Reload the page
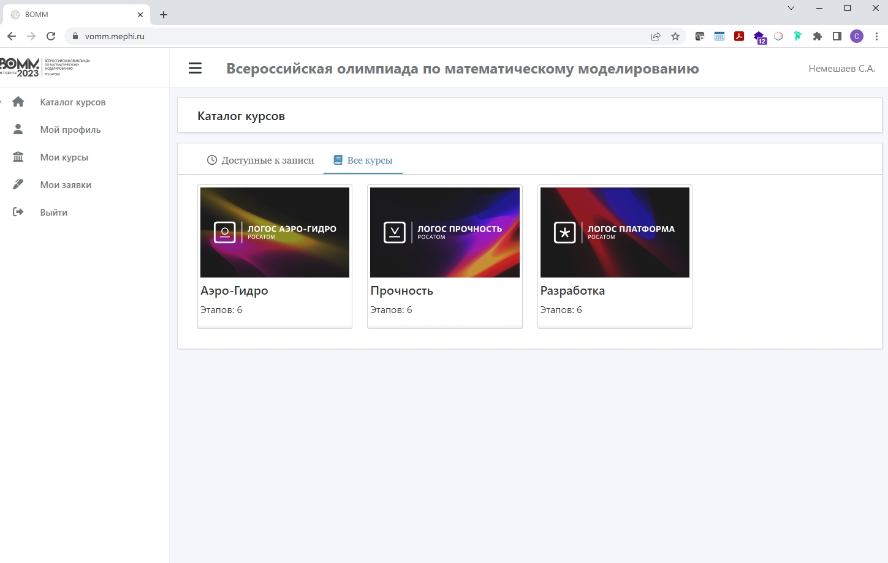 [x=51, y=36]
